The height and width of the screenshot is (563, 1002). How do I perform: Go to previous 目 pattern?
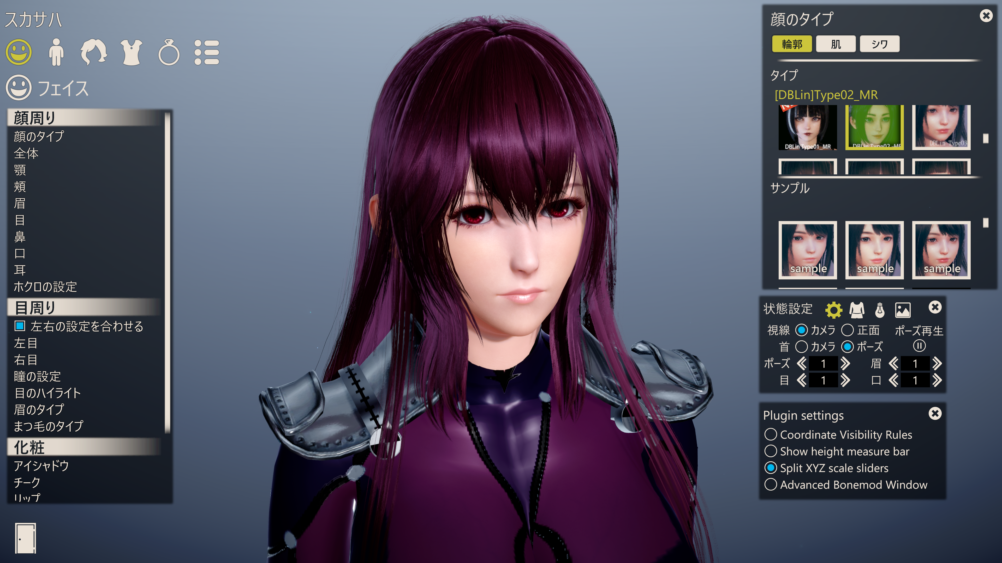[801, 380]
